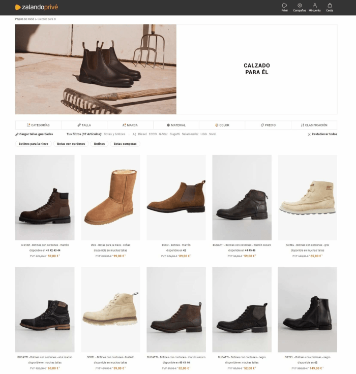Select the Botas camperas chip

pyautogui.click(x=125, y=144)
